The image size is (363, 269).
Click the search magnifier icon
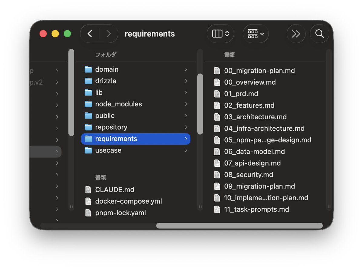click(319, 34)
